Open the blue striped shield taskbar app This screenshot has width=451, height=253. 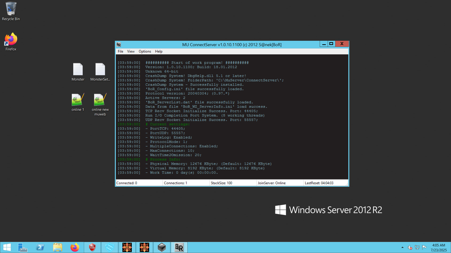(109, 247)
